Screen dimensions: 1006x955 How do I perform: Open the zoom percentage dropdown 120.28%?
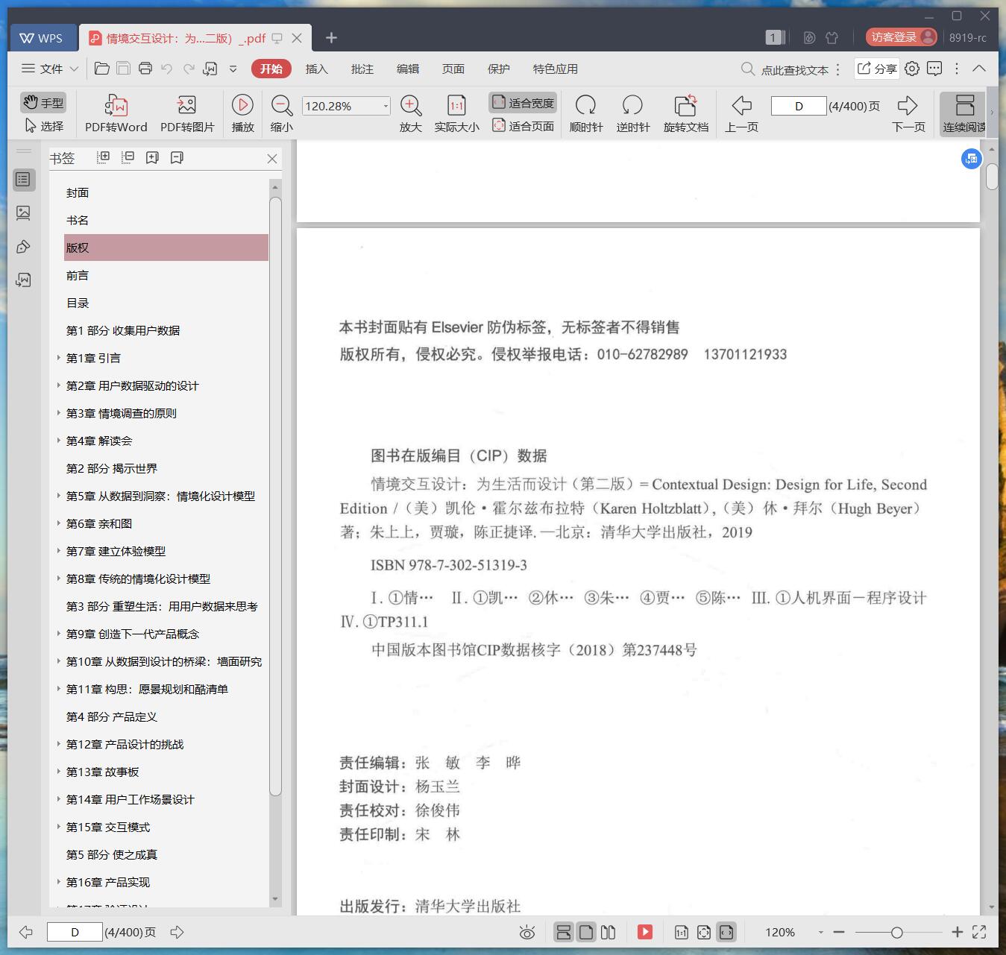(386, 106)
